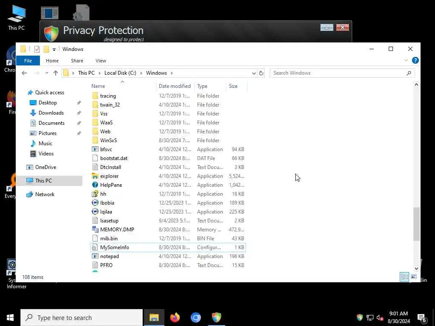Switch to details view layout button

coord(404,277)
